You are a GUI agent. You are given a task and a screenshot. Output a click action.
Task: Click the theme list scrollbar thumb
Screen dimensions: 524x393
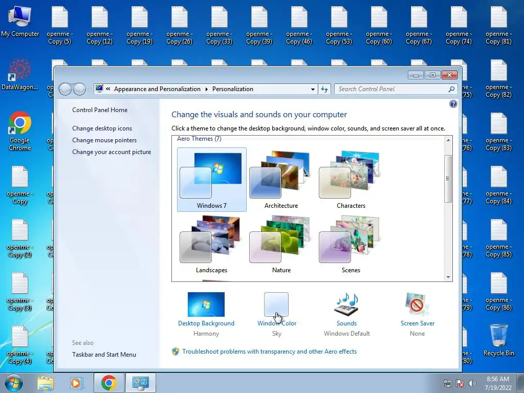click(x=448, y=179)
